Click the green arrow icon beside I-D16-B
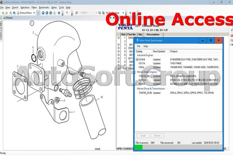The height and width of the screenshot is (155, 233). tap(137, 59)
